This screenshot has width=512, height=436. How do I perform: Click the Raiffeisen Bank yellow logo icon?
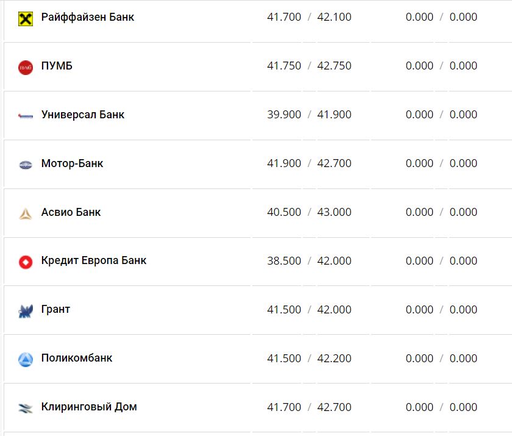(25, 19)
